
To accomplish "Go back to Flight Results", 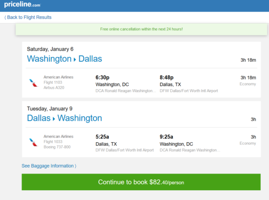I will (28, 17).
